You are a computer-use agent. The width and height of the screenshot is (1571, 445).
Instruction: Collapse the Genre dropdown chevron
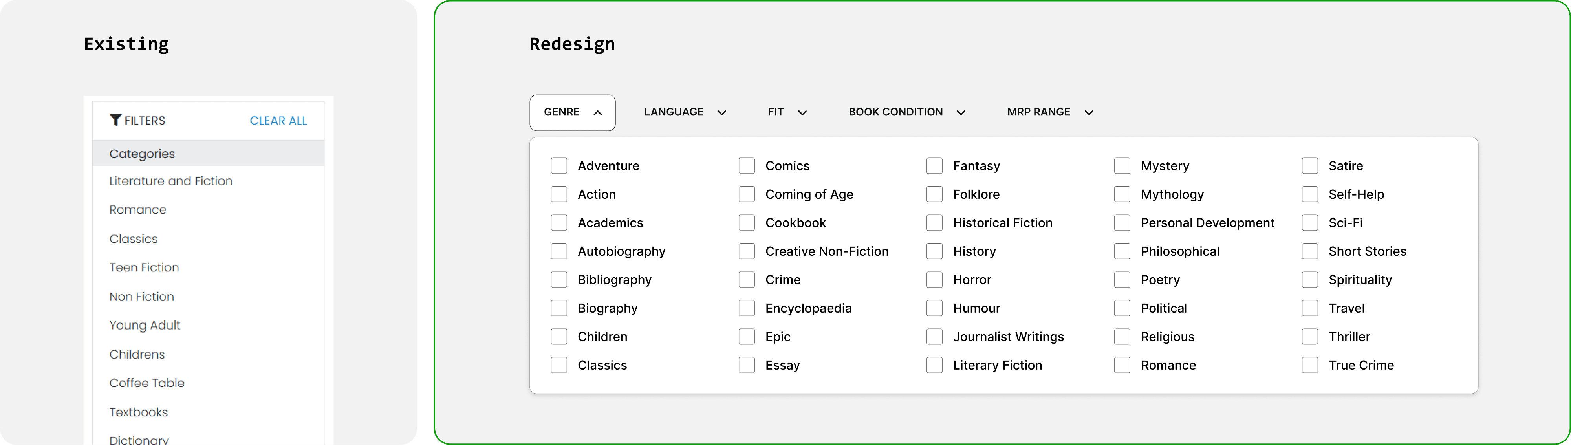(598, 113)
